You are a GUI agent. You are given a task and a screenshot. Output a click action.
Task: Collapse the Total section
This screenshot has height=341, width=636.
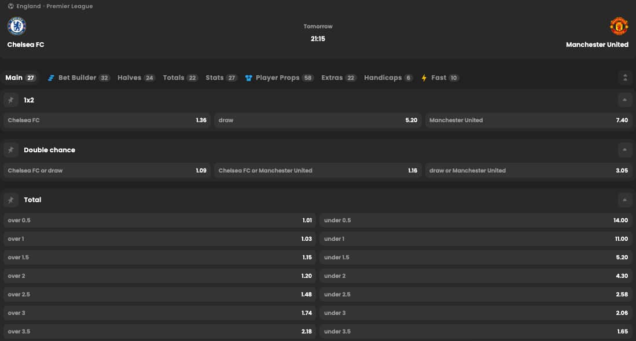(625, 200)
